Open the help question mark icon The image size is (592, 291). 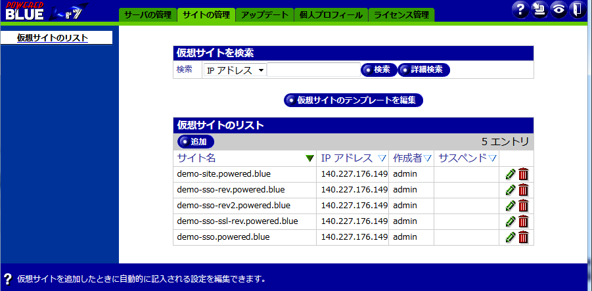point(520,9)
